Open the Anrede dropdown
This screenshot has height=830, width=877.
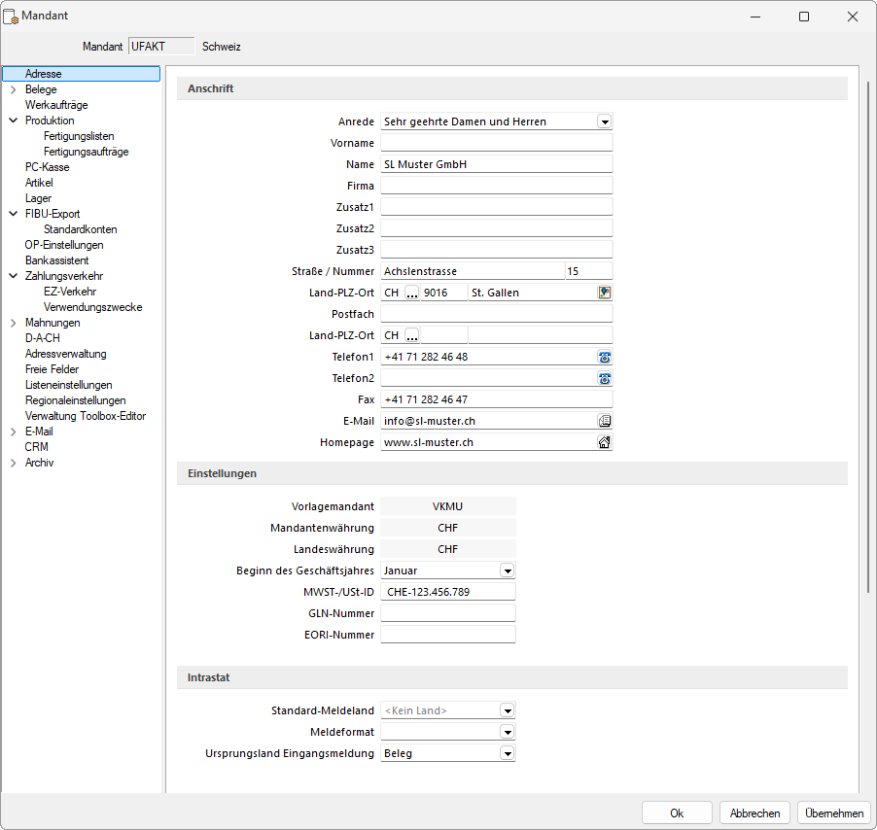pyautogui.click(x=604, y=121)
